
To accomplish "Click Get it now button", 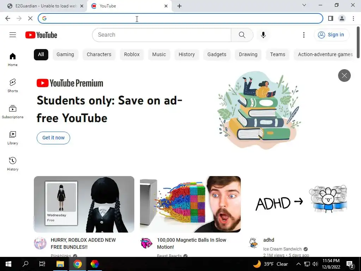I will (x=54, y=138).
